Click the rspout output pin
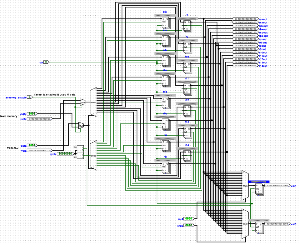The width and height of the screenshot is (299, 243). 246,32
